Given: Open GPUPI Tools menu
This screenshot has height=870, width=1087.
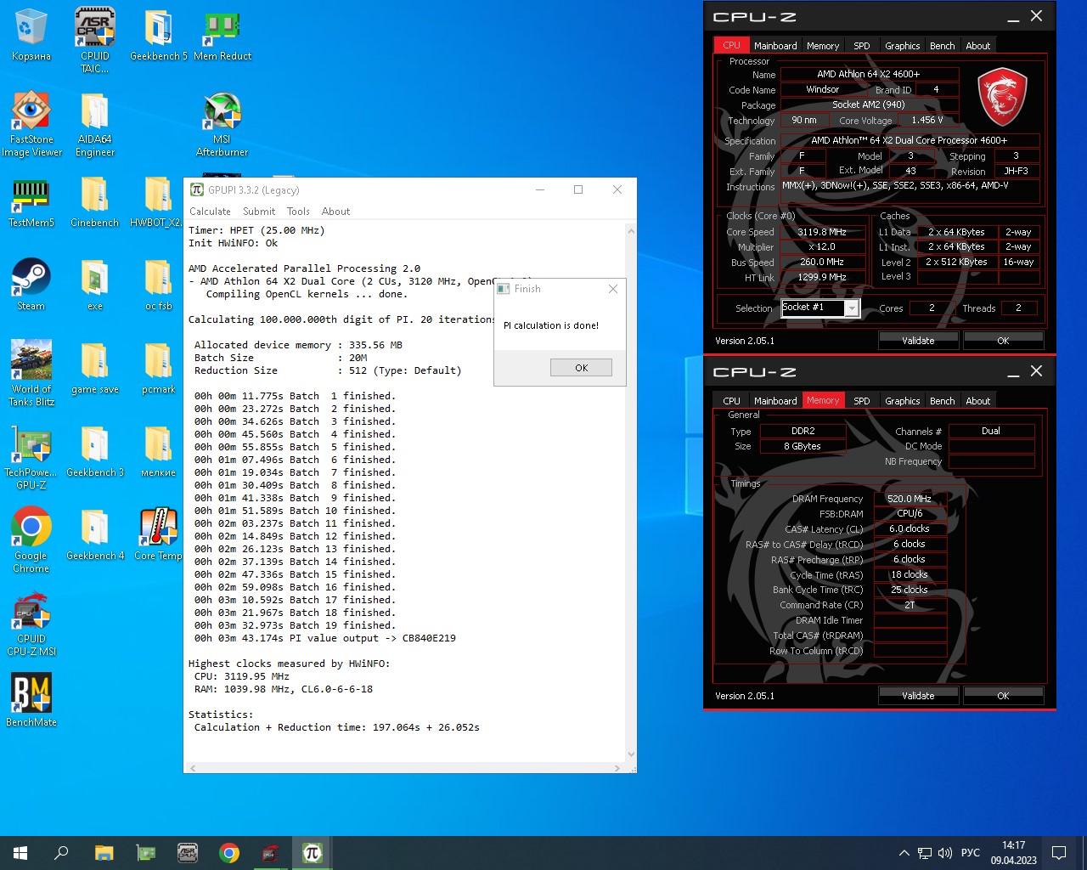Looking at the screenshot, I should [298, 212].
